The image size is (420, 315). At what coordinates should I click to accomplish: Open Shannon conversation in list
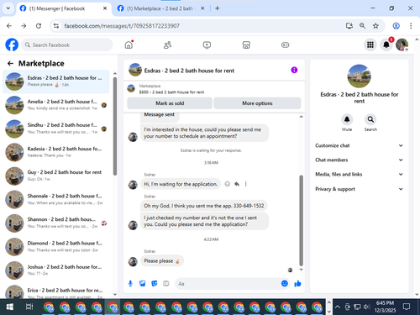(x=56, y=223)
